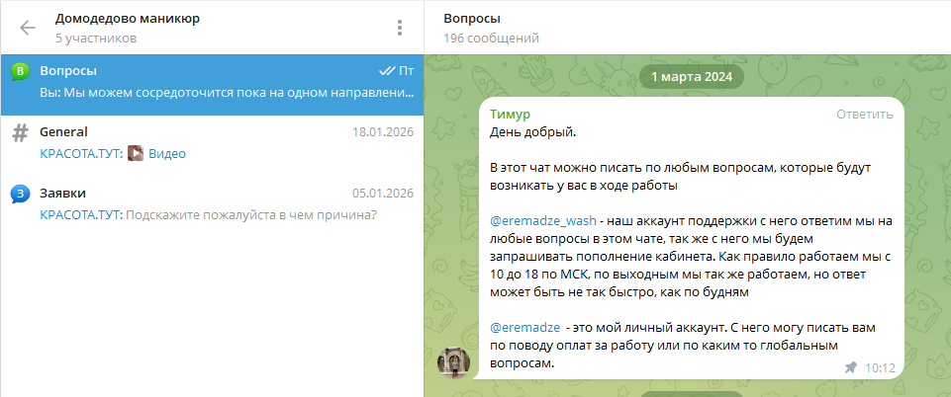The height and width of the screenshot is (397, 951).
Task: Click the 05.01.2026 date on Заявки
Action: coord(383,194)
